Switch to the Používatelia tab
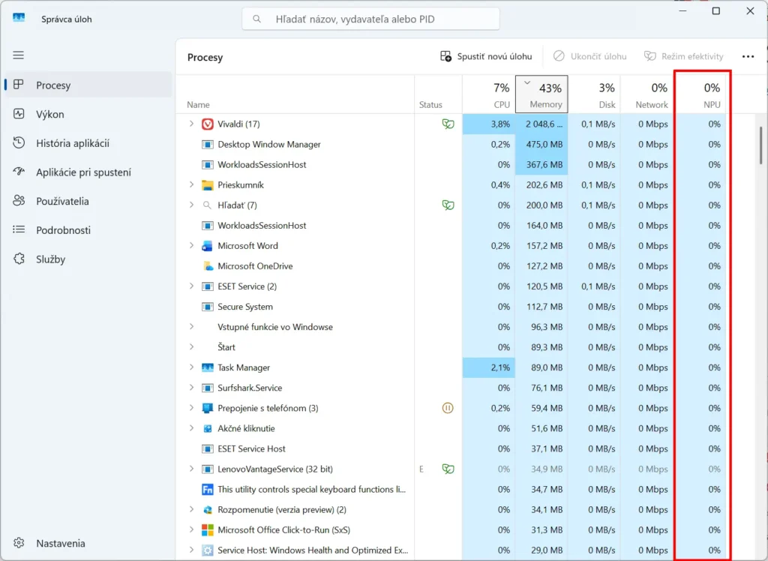Viewport: 768px width, 561px height. tap(88, 201)
